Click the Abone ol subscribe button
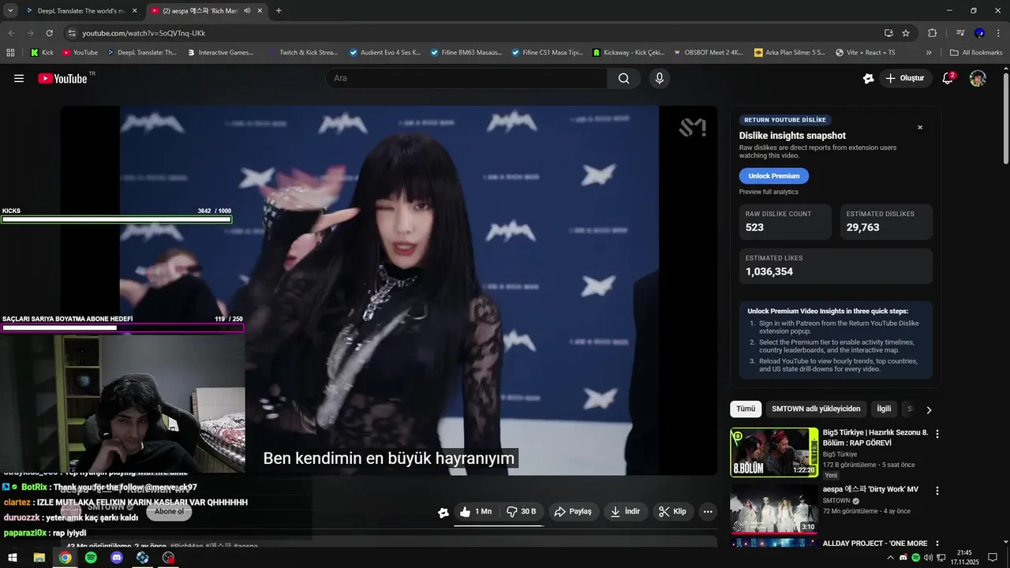Screen dimensions: 1010x568 169,511
